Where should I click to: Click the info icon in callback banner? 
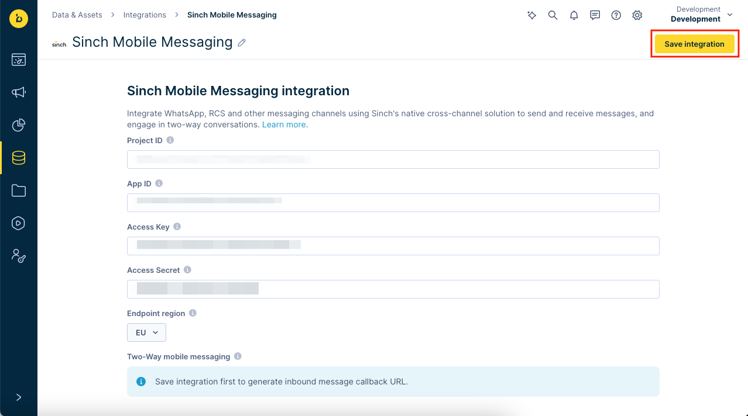[141, 382]
